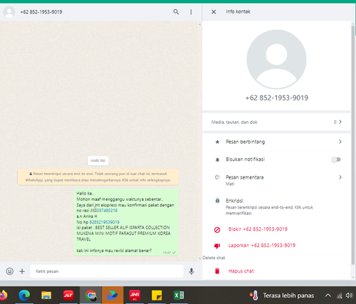Open Enkripsi verification details
This screenshot has width=356, height=304.
coord(276,206)
